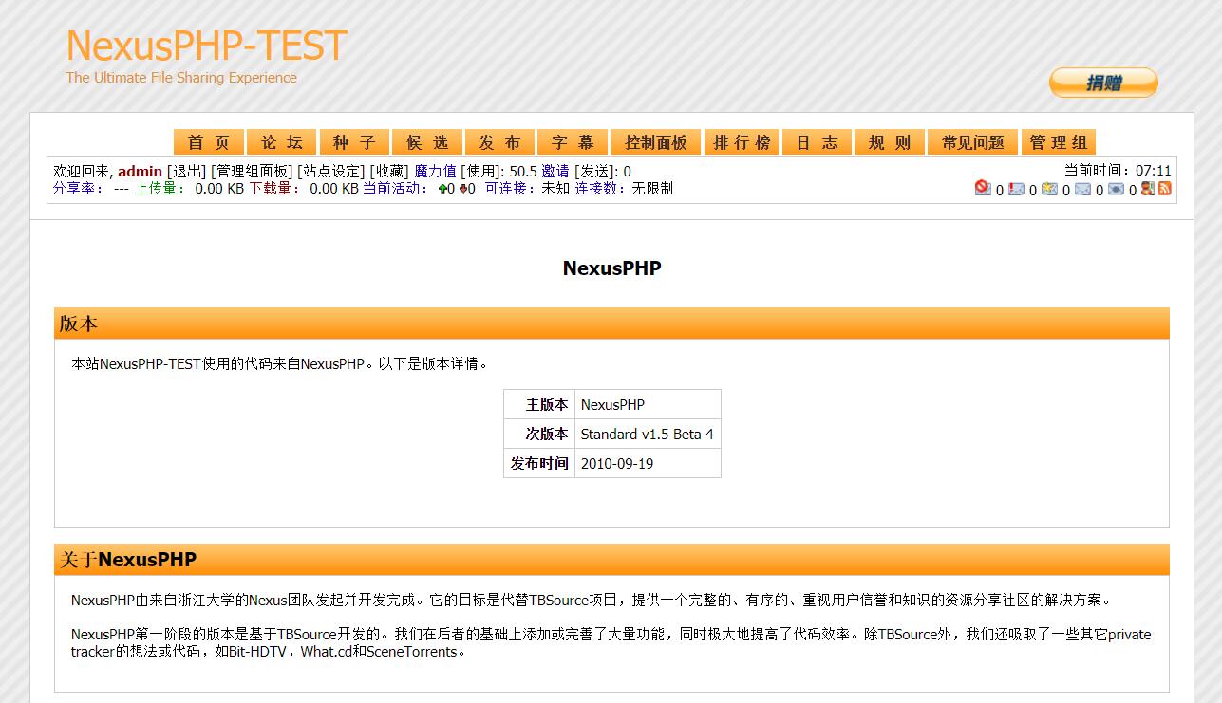Open the 规则 rules menu
The width and height of the screenshot is (1222, 703).
[890, 142]
